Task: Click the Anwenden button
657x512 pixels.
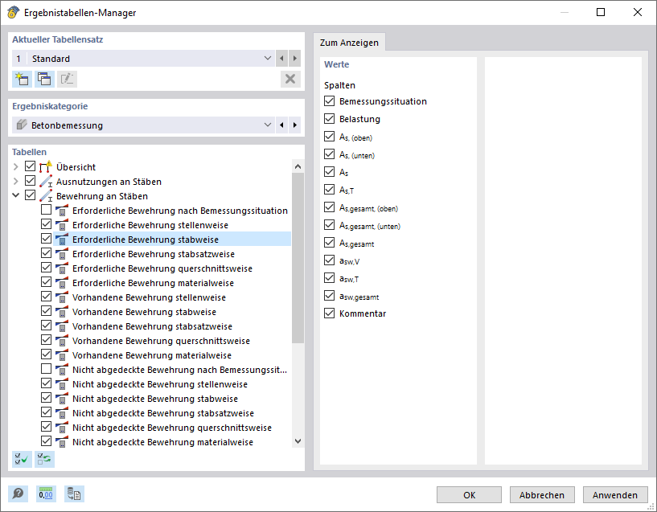Action: [615, 495]
